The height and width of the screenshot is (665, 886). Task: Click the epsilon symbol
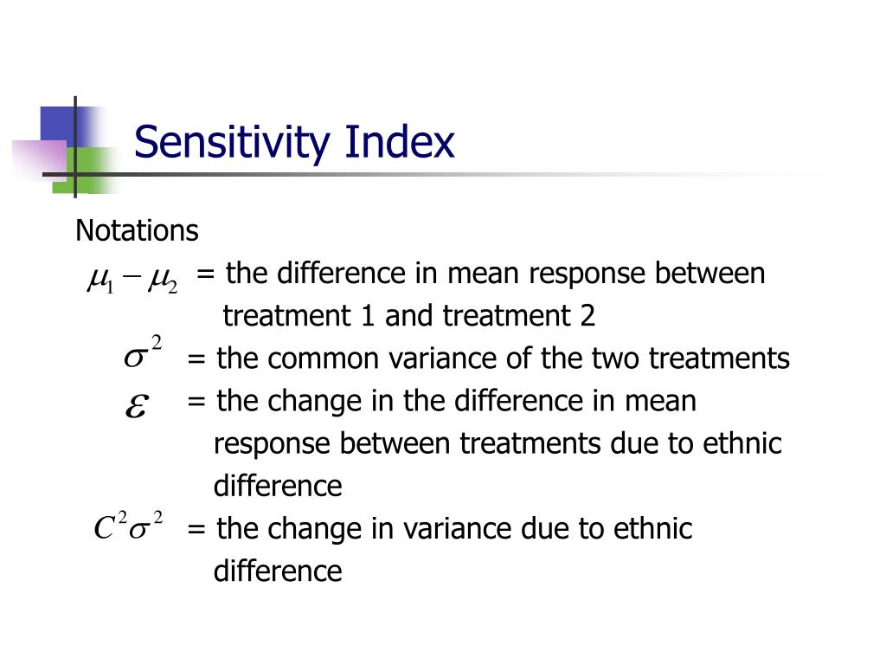(138, 405)
